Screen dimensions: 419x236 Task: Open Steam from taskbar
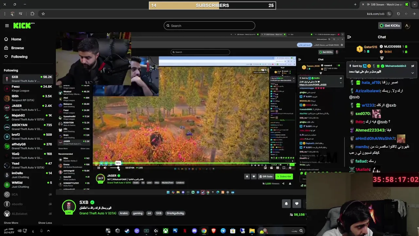[x=127, y=231]
